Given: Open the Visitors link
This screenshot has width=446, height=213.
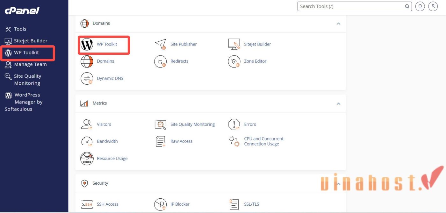Looking at the screenshot, I should pos(104,124).
